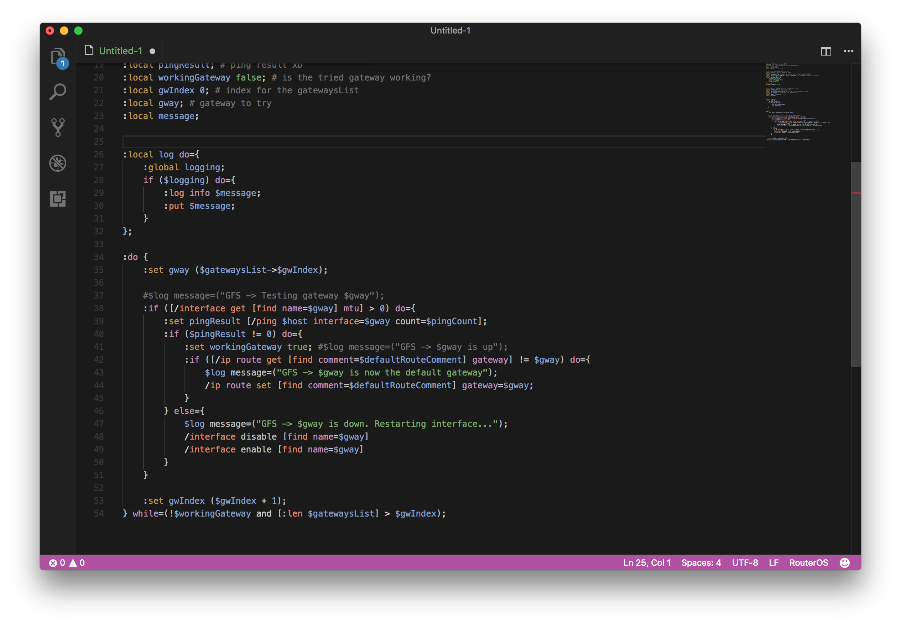Open the Extensions view icon

(x=58, y=198)
